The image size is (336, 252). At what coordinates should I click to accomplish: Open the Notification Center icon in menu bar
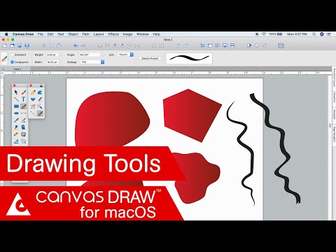329,34
